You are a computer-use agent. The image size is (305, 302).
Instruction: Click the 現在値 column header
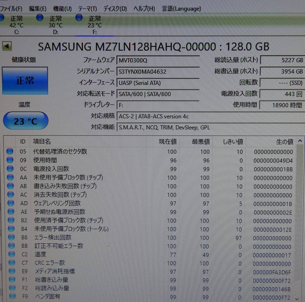coord(168,141)
